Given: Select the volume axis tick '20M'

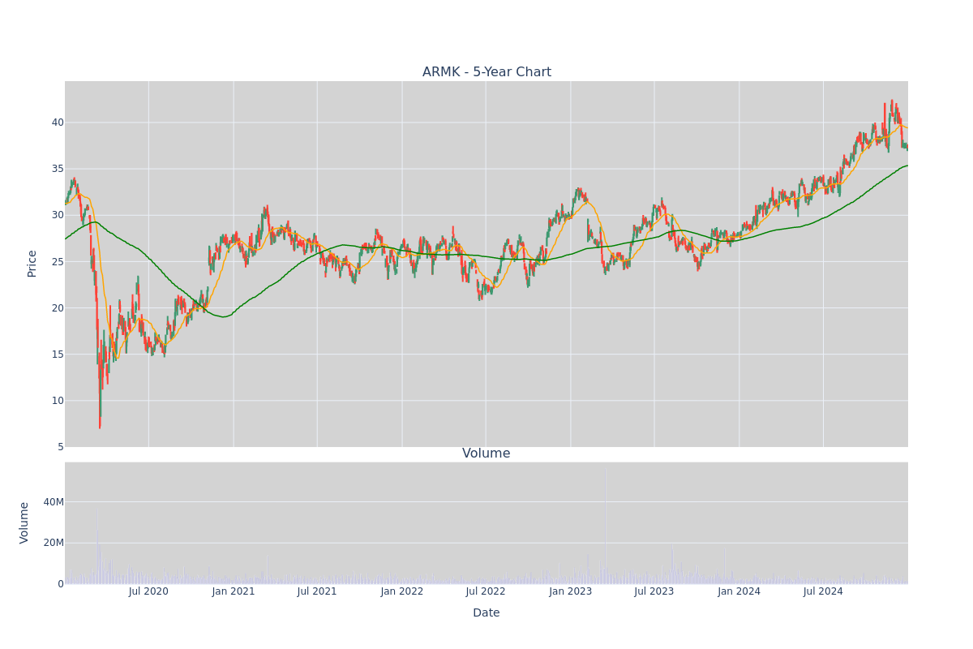Looking at the screenshot, I should point(54,543).
